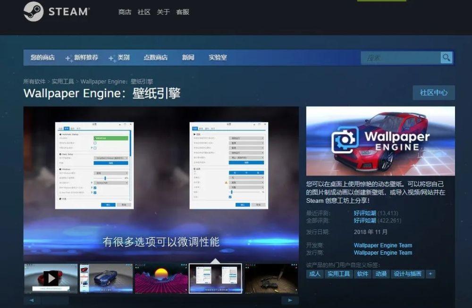The width and height of the screenshot is (472, 308).
Task: Select the retro sunset screenshot thumbnail
Action: pyautogui.click(x=161, y=278)
